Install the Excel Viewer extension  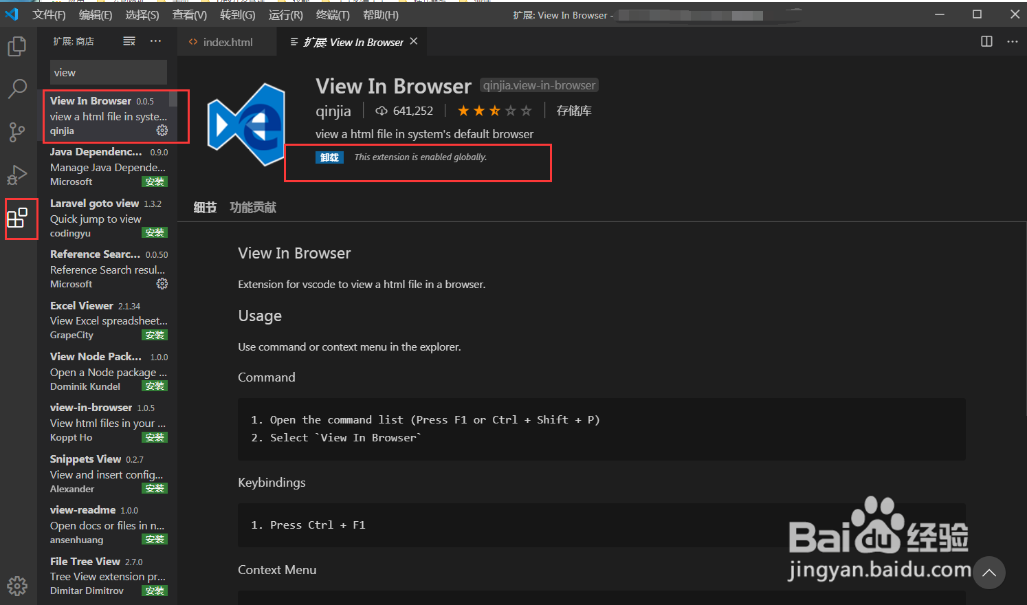[155, 335]
